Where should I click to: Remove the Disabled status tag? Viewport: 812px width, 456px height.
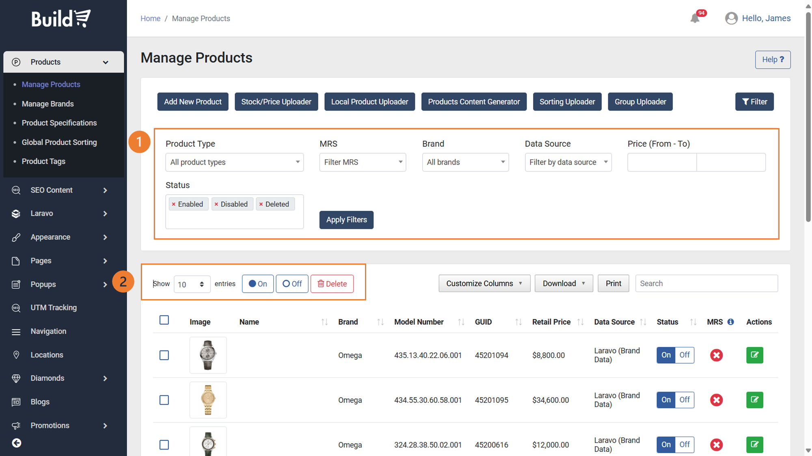point(216,204)
